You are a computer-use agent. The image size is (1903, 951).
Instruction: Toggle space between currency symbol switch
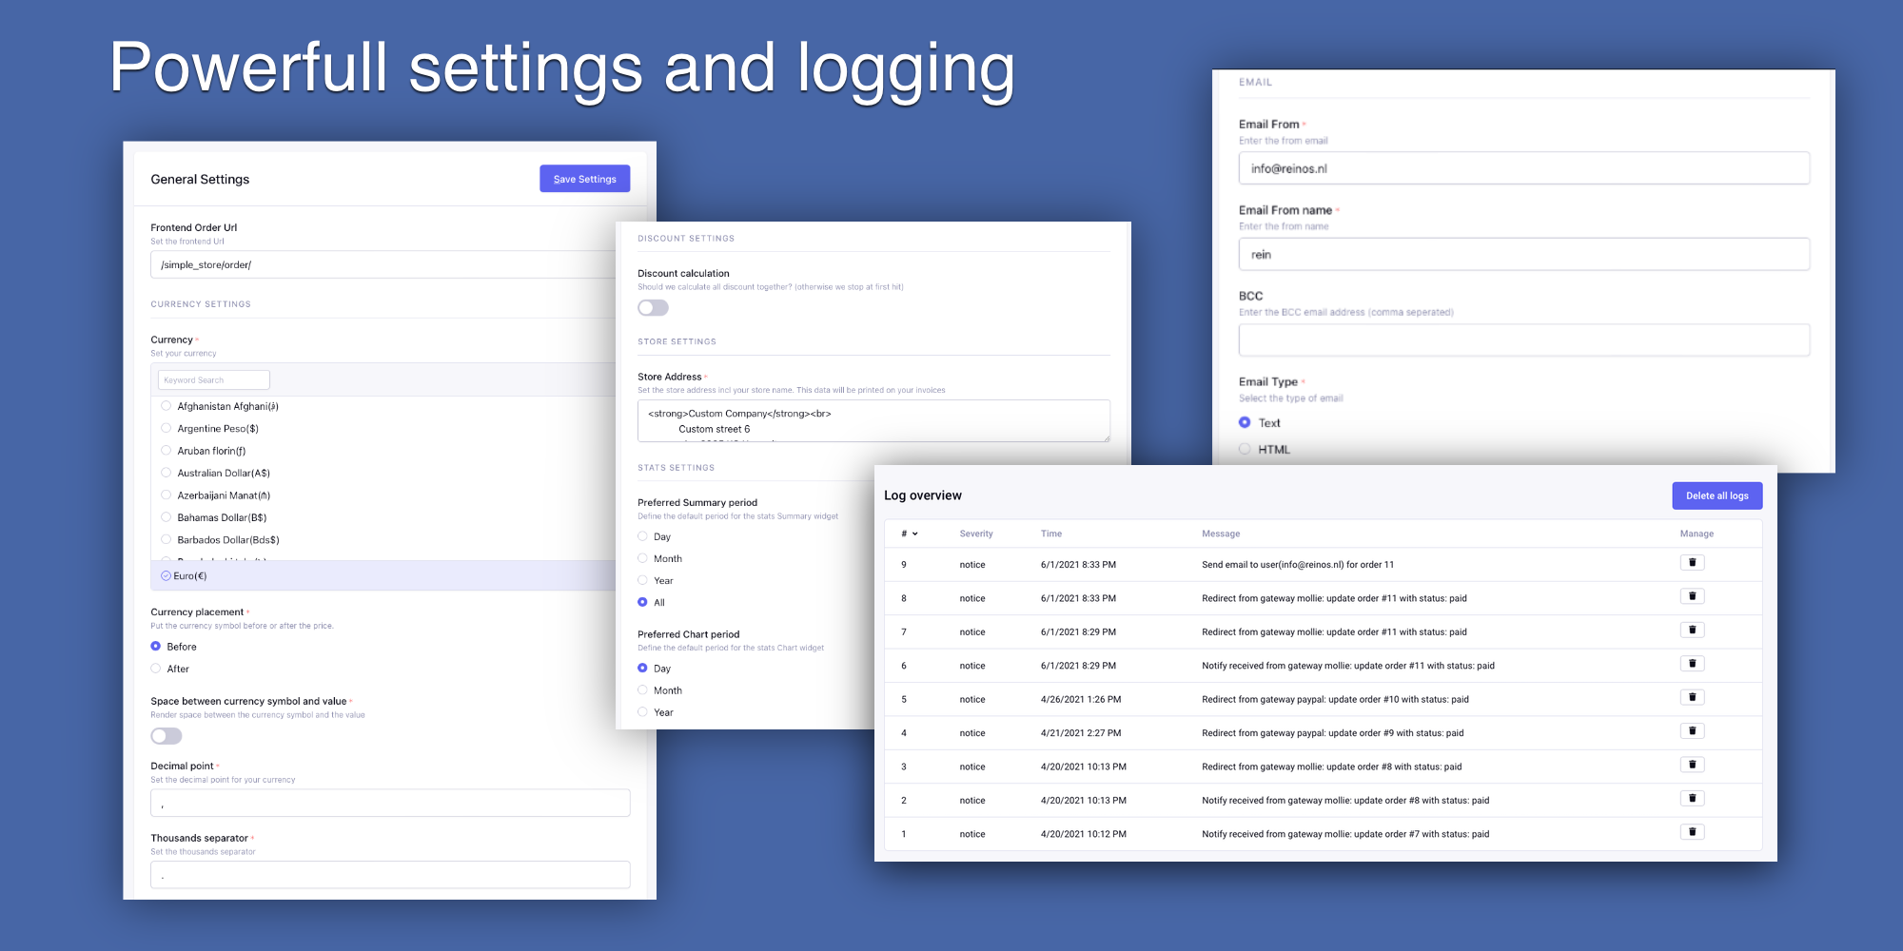166,736
